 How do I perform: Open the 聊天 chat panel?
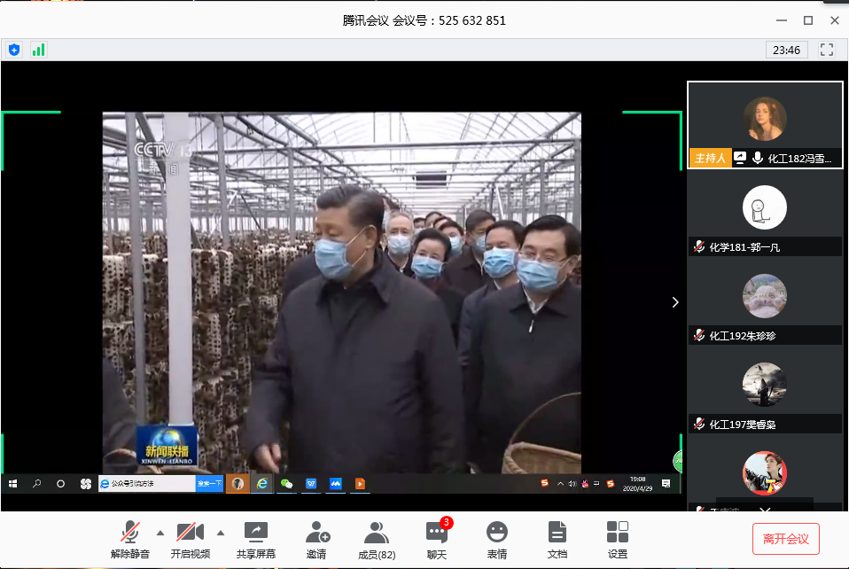(x=437, y=540)
